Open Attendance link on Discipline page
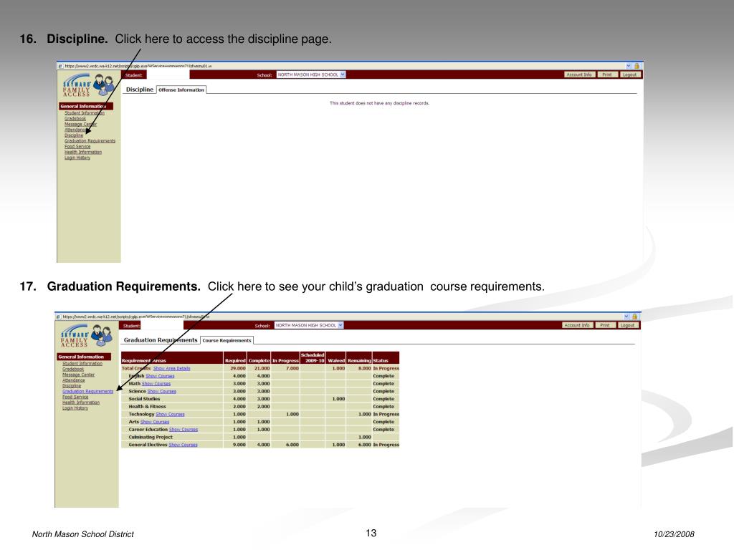734x550 pixels. 75,130
